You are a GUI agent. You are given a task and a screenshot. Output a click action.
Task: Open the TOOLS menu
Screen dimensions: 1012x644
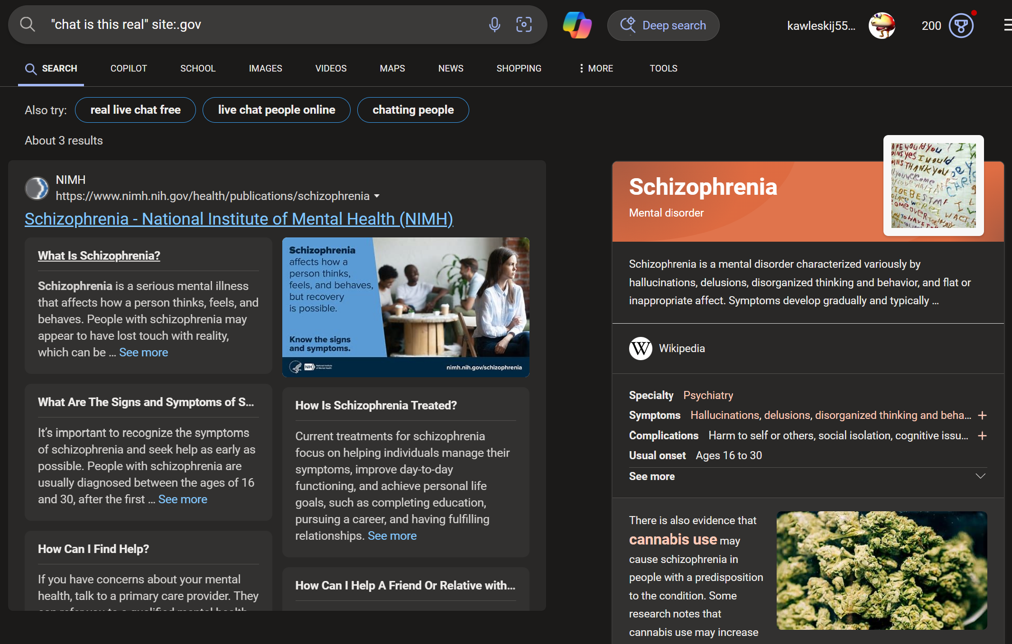click(663, 68)
